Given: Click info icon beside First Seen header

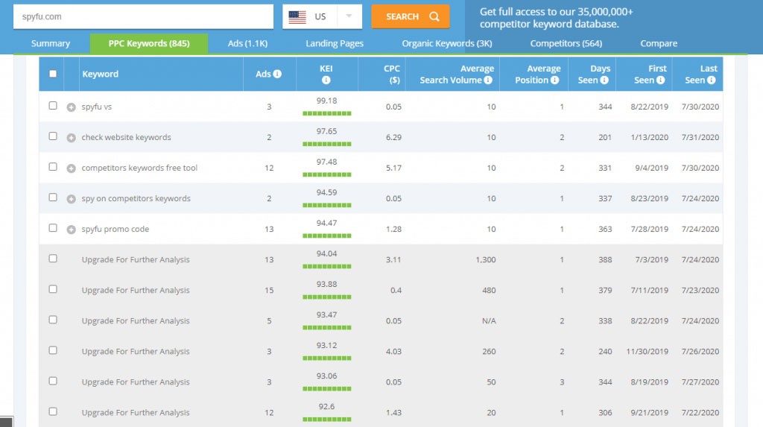Looking at the screenshot, I should point(660,80).
